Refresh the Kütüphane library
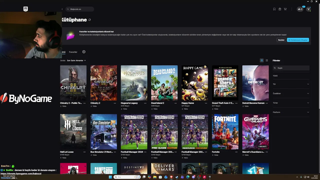Screen dimensions: 320x180 point(89,20)
